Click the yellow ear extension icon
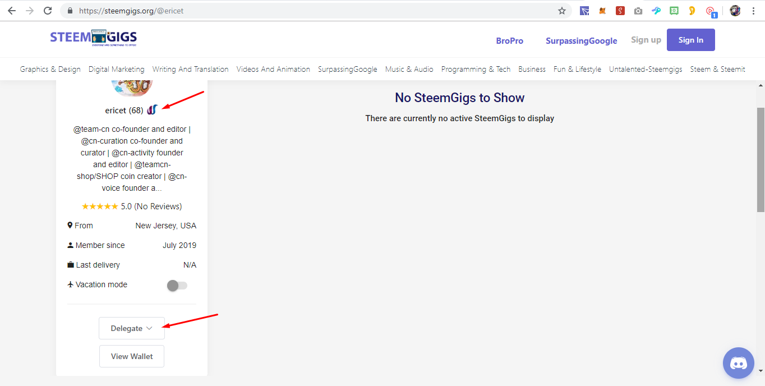Screen dimensions: 765x386 692,11
